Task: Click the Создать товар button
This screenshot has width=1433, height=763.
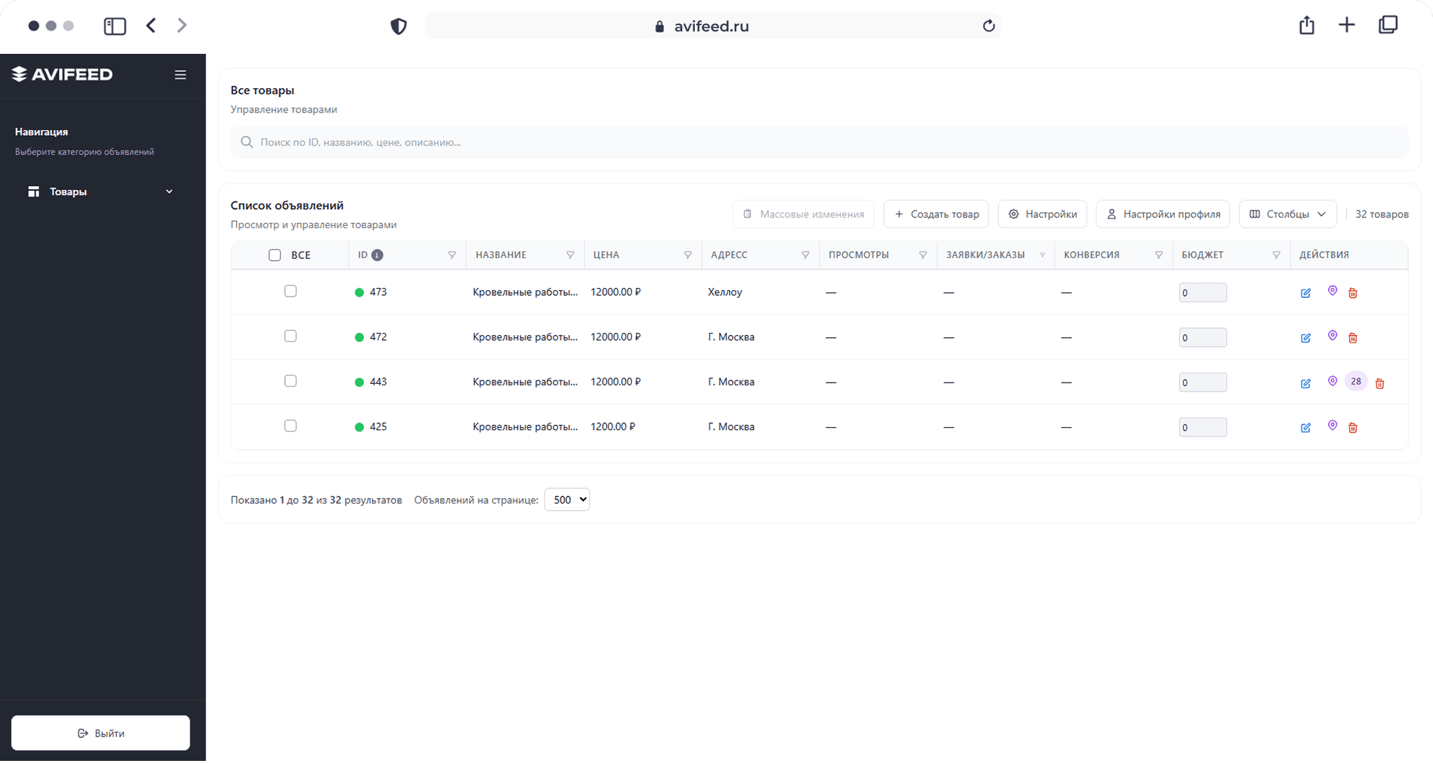Action: [936, 214]
